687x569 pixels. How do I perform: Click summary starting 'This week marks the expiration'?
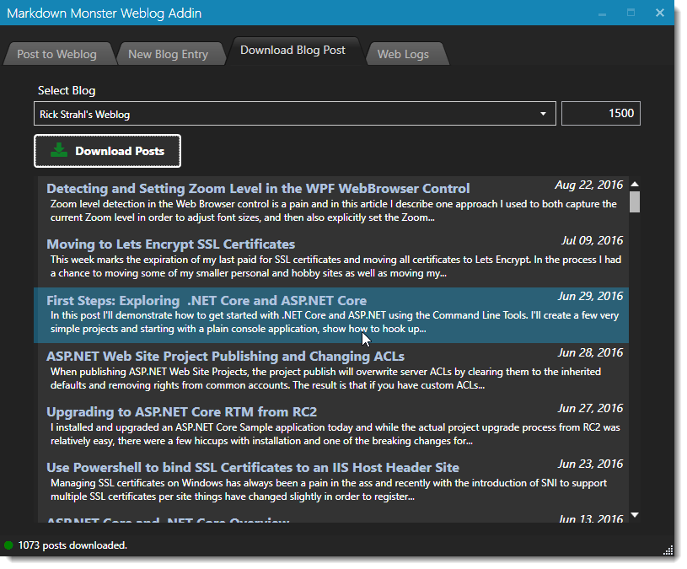click(335, 266)
